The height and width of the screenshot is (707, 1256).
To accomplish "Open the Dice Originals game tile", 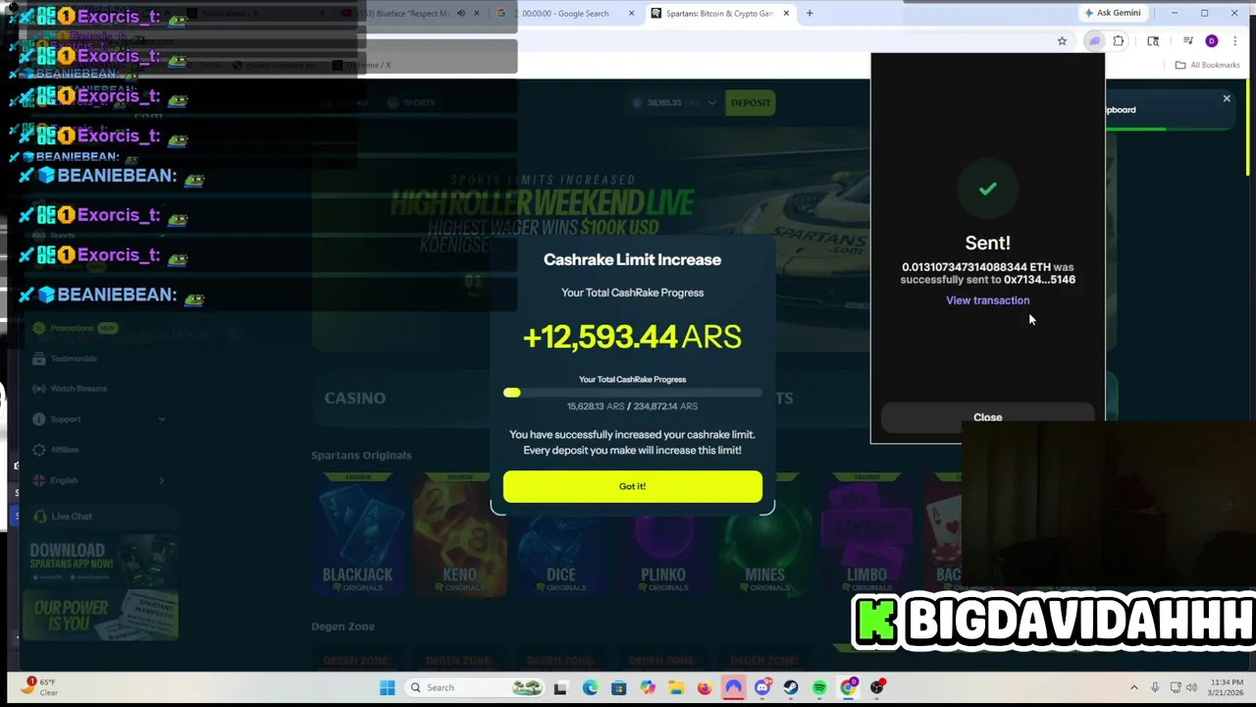I will coord(561,535).
